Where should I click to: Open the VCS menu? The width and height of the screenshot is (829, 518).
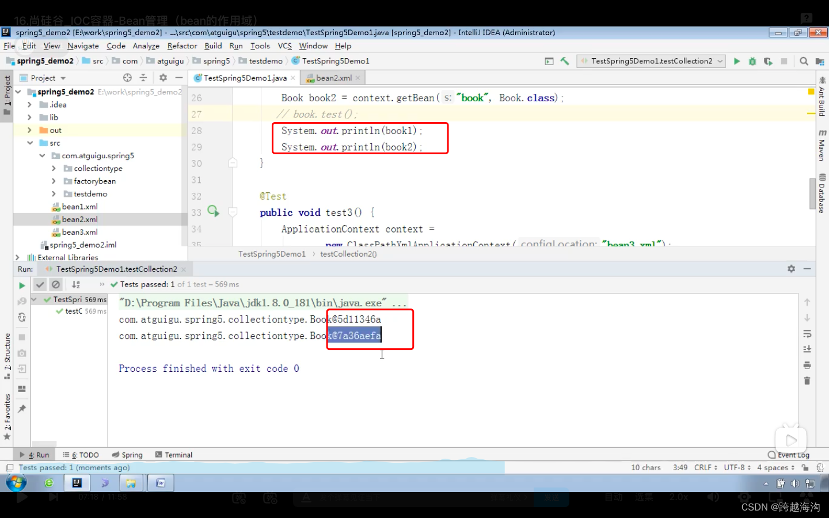285,46
